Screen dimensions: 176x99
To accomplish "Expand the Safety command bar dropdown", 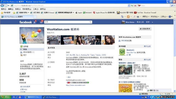I will coord(155,16).
